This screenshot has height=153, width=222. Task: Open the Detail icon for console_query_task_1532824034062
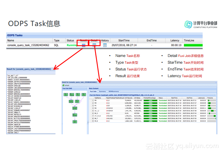[94, 45]
